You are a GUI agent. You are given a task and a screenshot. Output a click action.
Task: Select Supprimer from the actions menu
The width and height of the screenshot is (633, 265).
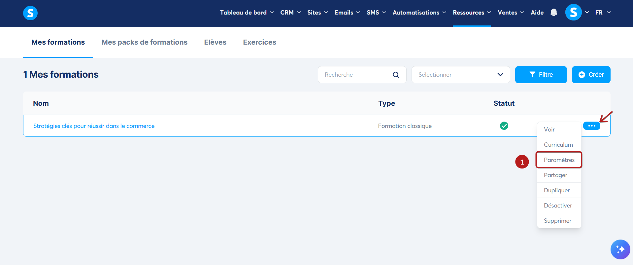(559, 221)
